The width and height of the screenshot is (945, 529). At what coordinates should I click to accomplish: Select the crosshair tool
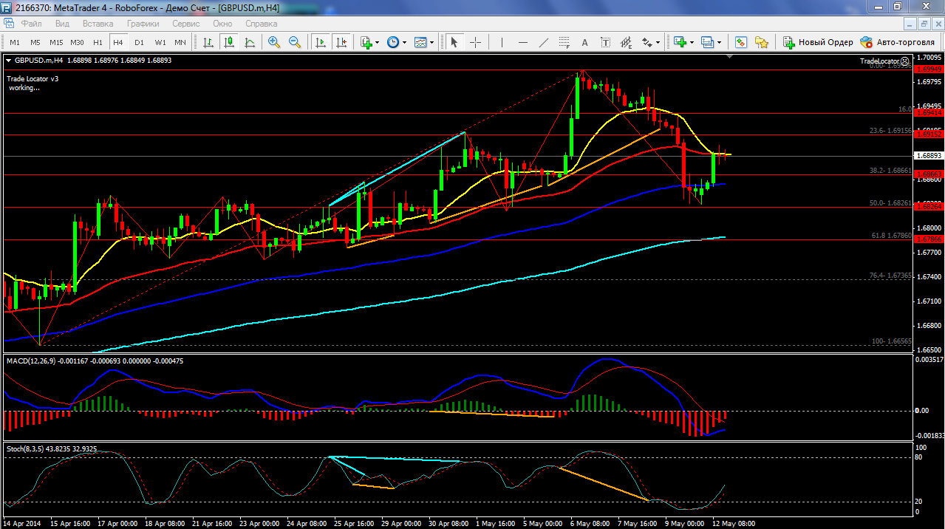click(475, 42)
